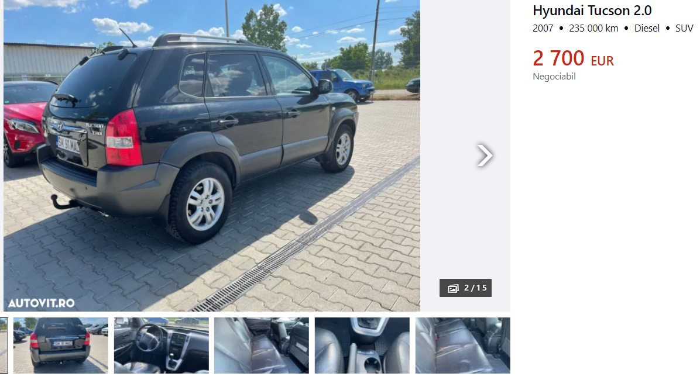Click the 2 700 EUR price
The height and width of the screenshot is (380, 700).
click(x=573, y=58)
